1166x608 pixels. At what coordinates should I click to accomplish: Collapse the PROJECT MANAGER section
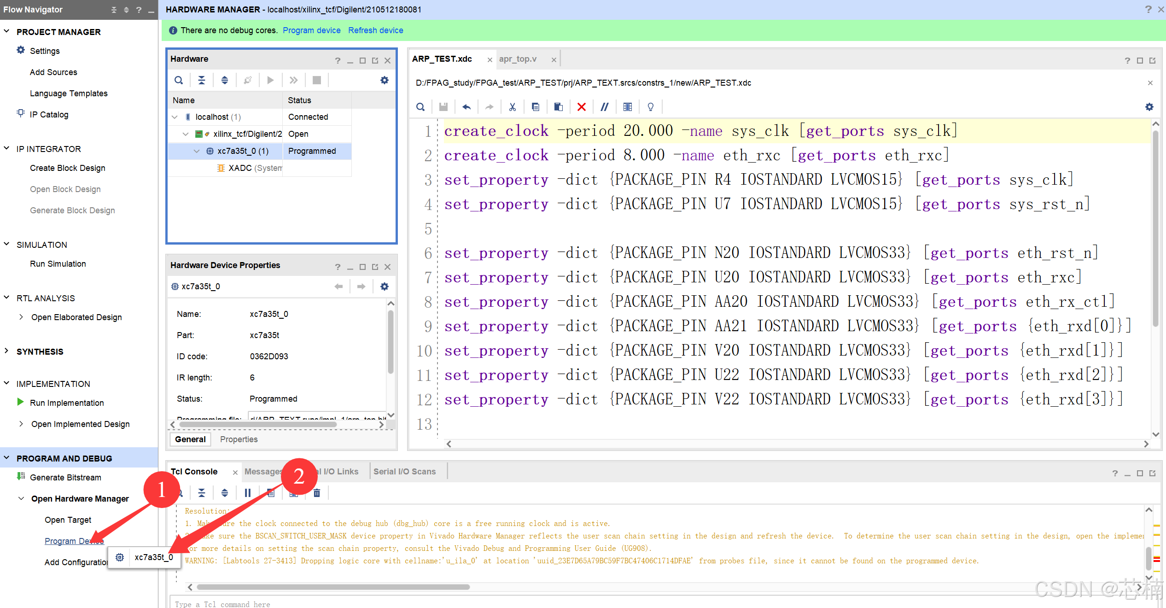click(6, 31)
